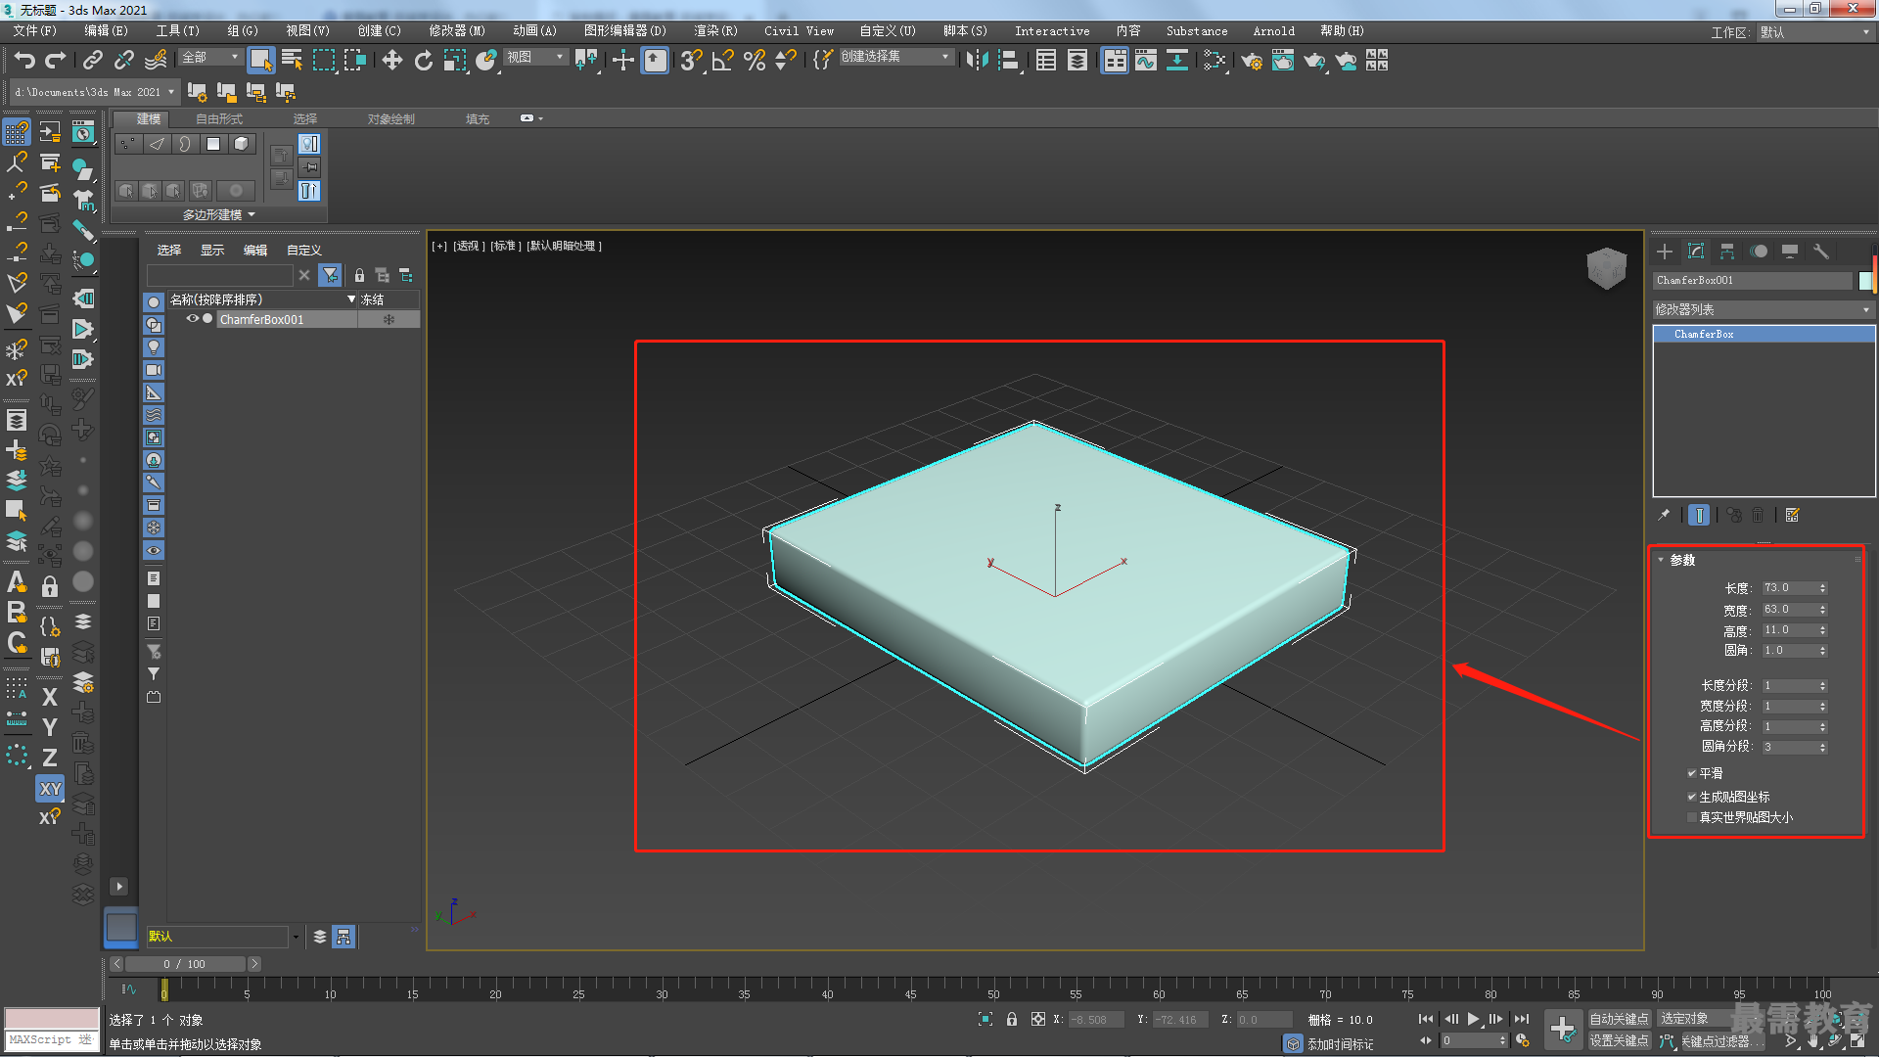This screenshot has width=1879, height=1057.
Task: Activate the Select Object tool
Action: click(260, 61)
